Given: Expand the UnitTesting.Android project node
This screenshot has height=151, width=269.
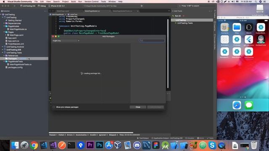Looking at the screenshot, I should [x=3, y=47].
